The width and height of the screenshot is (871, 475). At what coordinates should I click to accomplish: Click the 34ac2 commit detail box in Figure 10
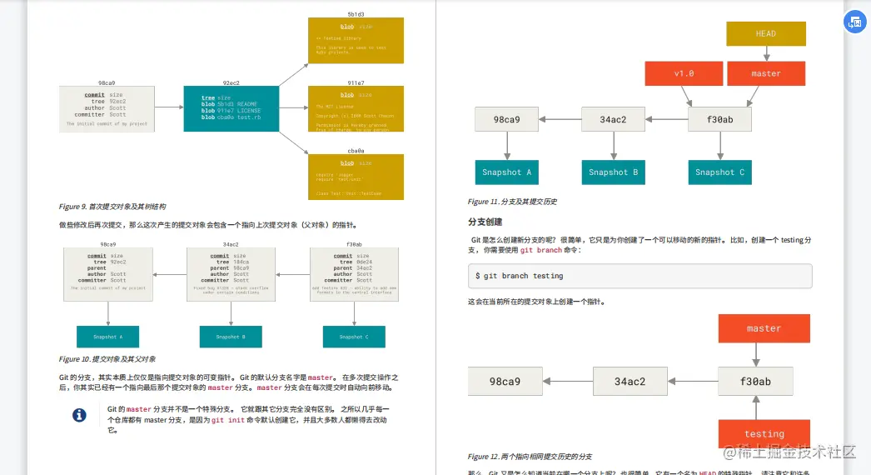click(231, 275)
